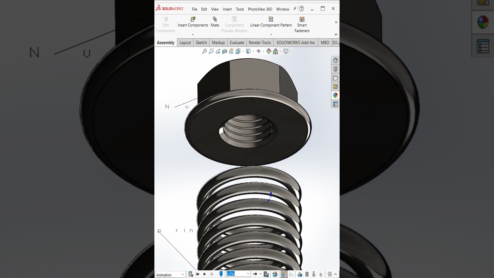
Task: Open the Animation study type dropdown
Action: tap(170, 275)
